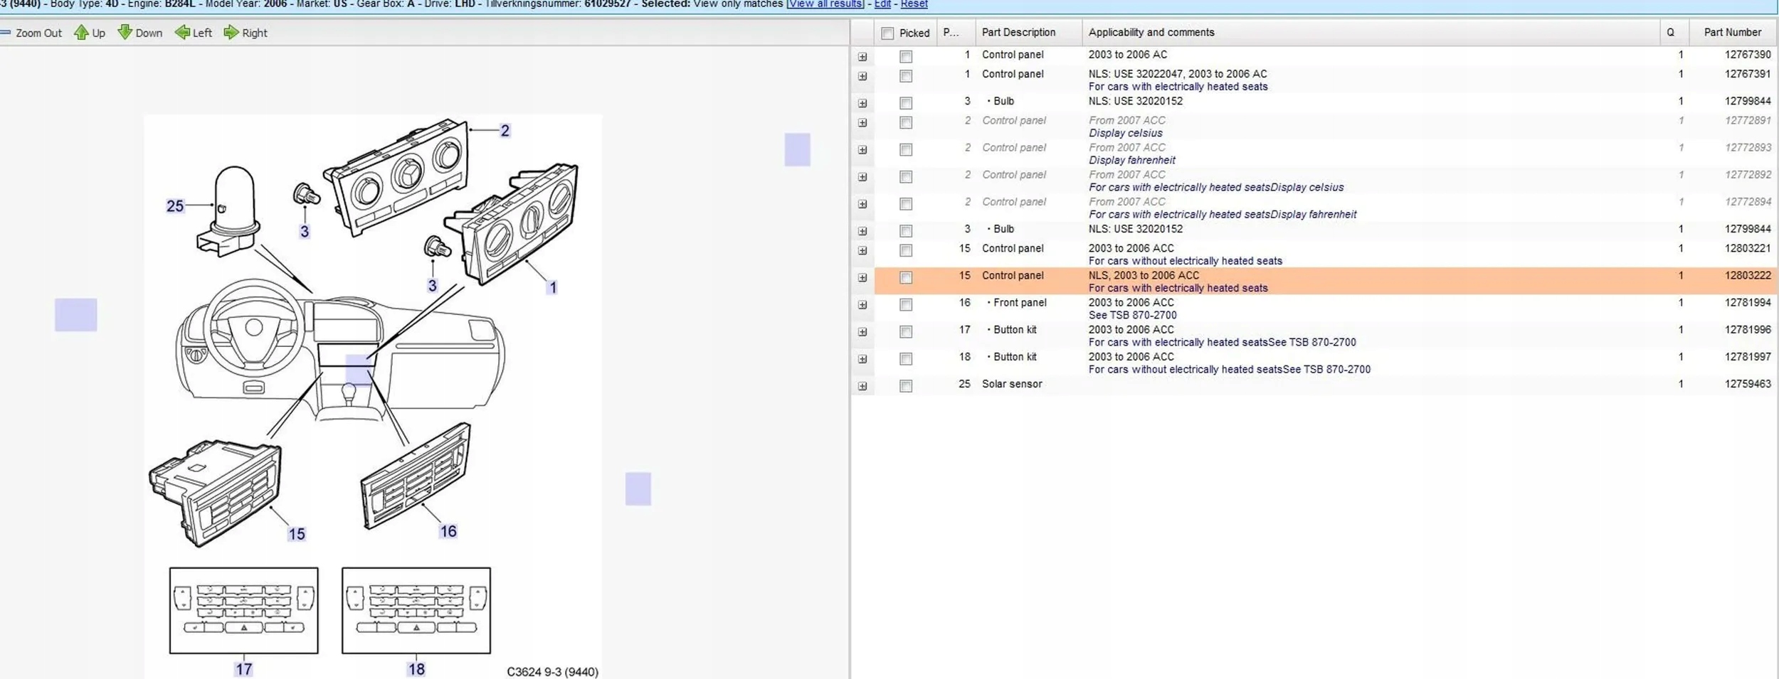Image resolution: width=1779 pixels, height=679 pixels.
Task: Tick checkbox for Button kit 12781997
Action: point(906,359)
